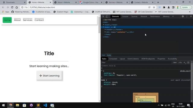193x108 pixels.
Task: Click the styles Filter input field
Action: pyautogui.click(x=136, y=63)
